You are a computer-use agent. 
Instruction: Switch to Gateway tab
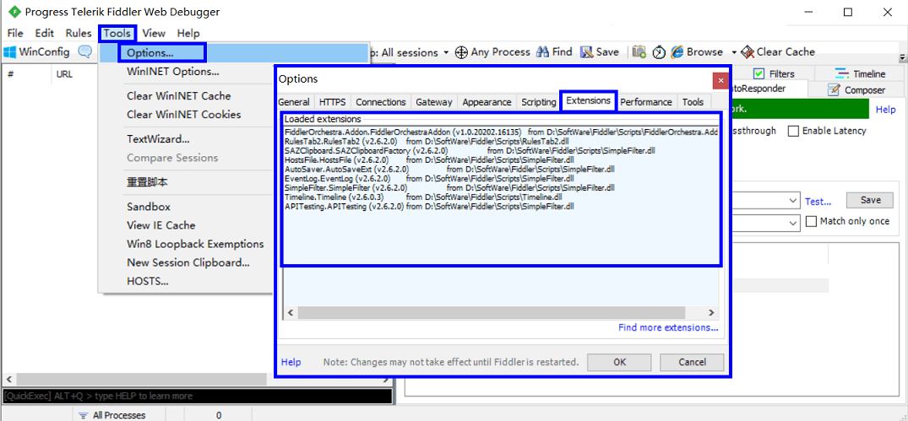(x=434, y=102)
